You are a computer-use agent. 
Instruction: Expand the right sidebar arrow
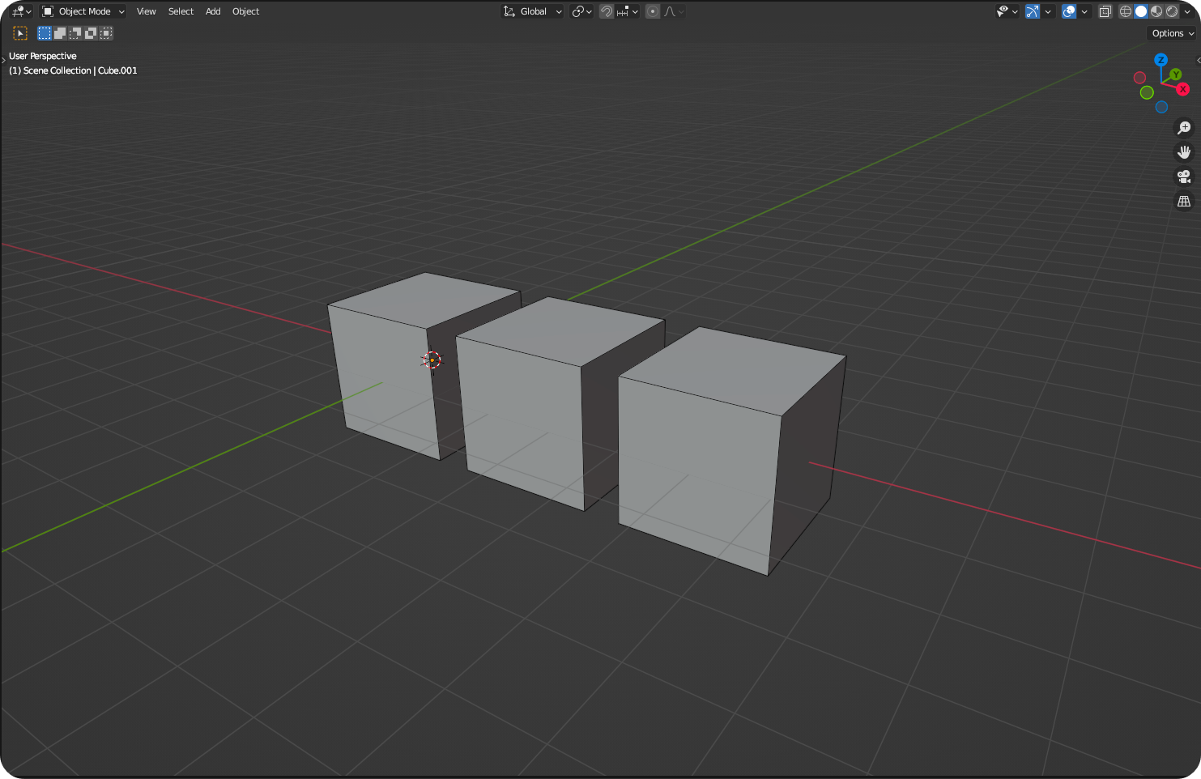click(1198, 60)
